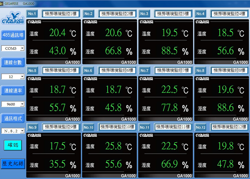Viewport: 250px width, 179px height.
Task: Click the 88.6 humidity reading of No.8
Action: [226, 107]
